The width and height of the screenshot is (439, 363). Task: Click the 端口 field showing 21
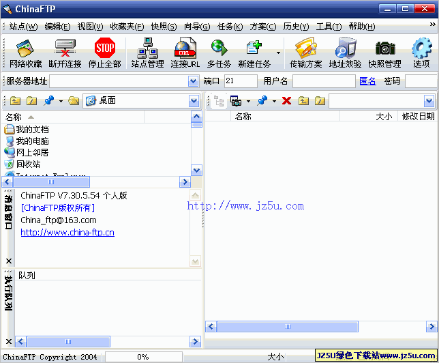coord(241,81)
